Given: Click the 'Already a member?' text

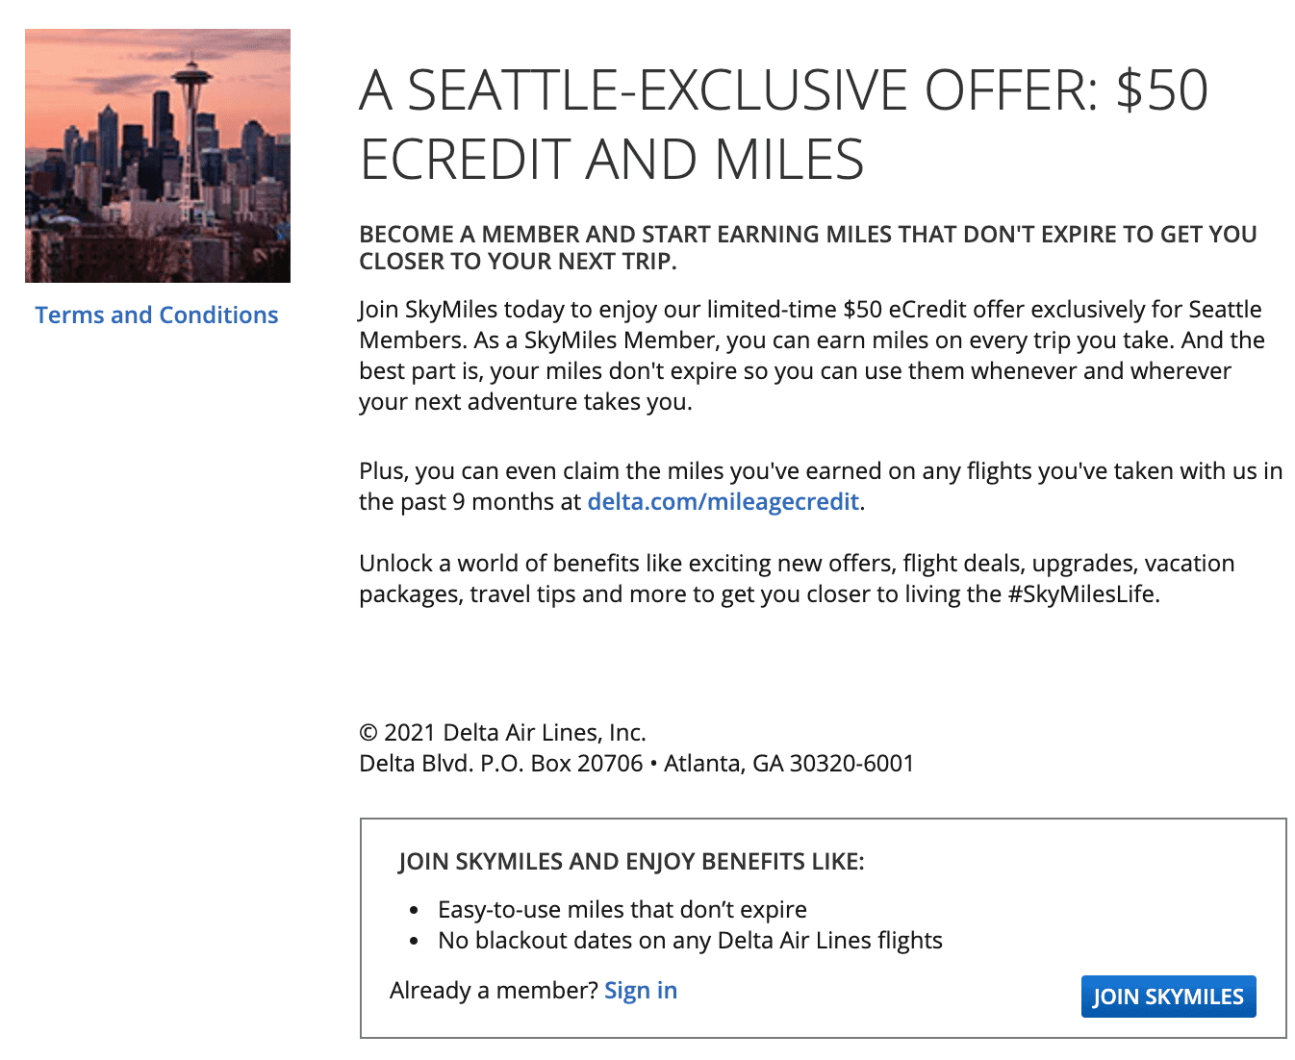Looking at the screenshot, I should tap(495, 991).
